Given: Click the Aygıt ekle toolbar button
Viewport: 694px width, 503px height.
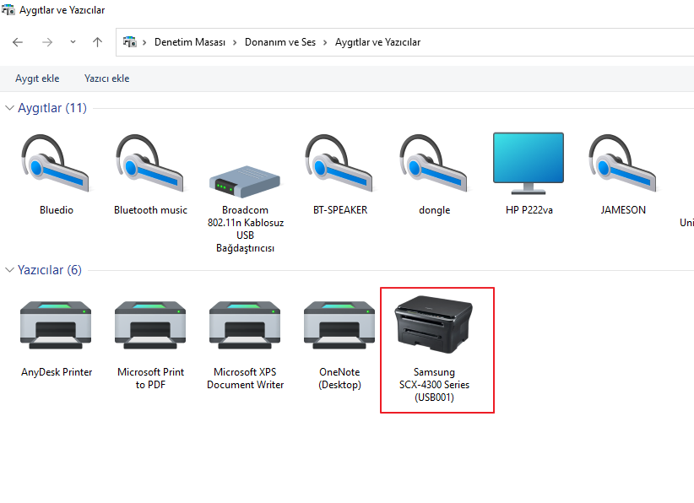Looking at the screenshot, I should pyautogui.click(x=37, y=78).
